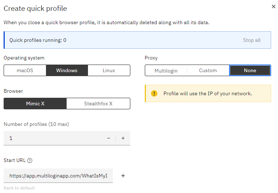
Task: Click 'Quick profiles running: 0' text
Action: 38,40
